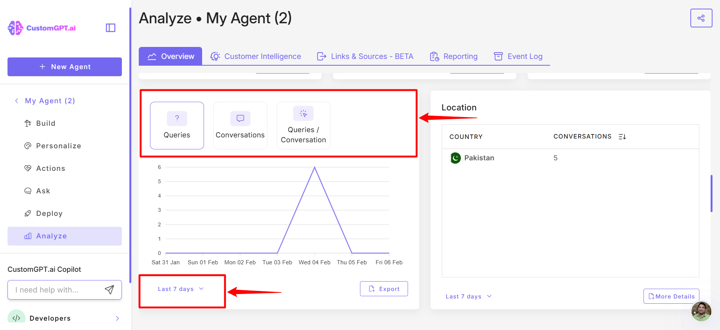This screenshot has width=720, height=330.
Task: Open Links & Sources - BETA tab
Action: click(x=365, y=56)
